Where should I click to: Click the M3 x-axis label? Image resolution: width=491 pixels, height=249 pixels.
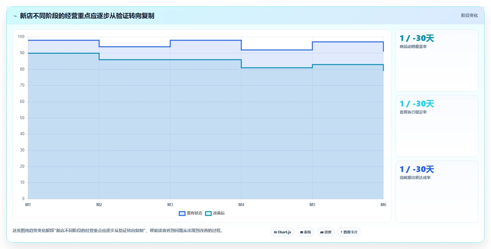tap(170, 205)
